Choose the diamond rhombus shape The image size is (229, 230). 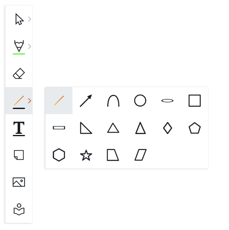pos(167,128)
